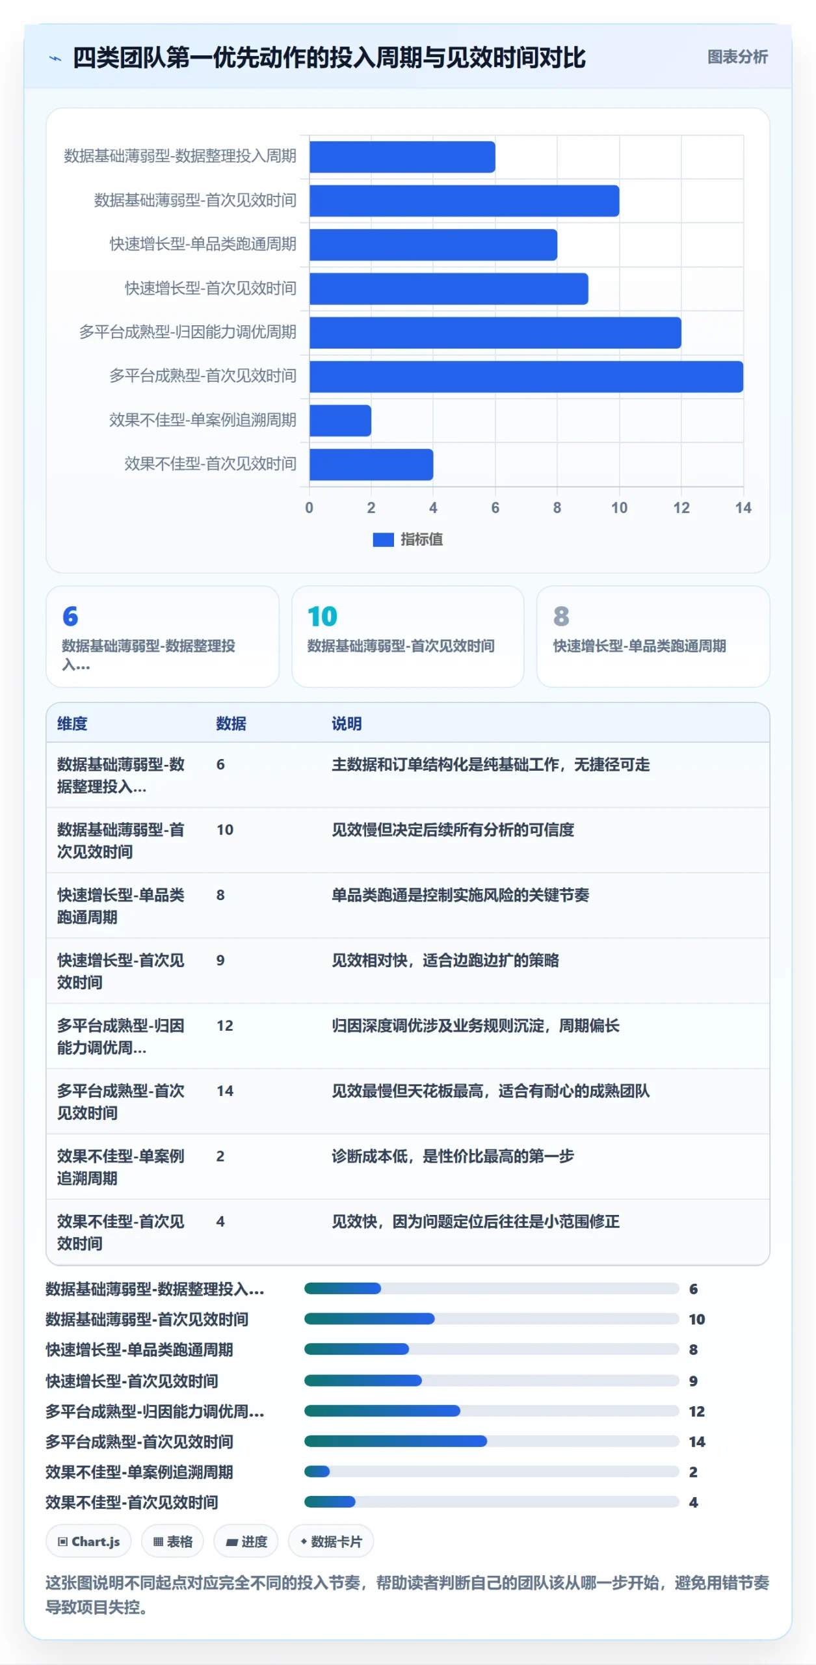Click chart axis label 效果不佳型-首次见效时间
The width and height of the screenshot is (816, 1665).
[x=211, y=464]
